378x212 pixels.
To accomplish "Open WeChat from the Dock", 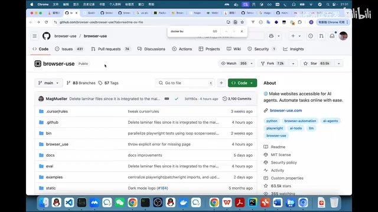I will click(x=120, y=203).
